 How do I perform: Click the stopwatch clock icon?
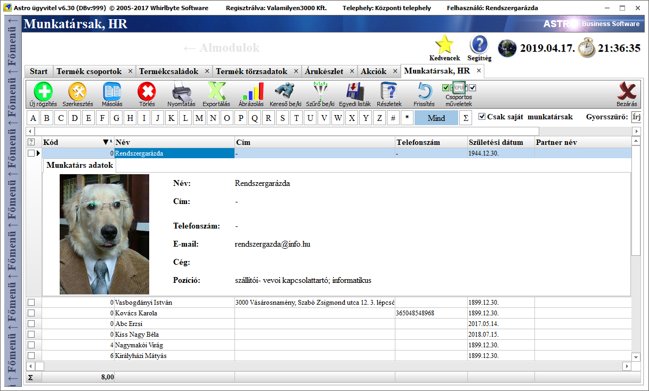[587, 47]
